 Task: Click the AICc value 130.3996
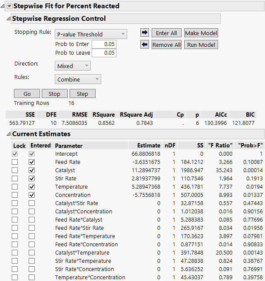point(215,123)
